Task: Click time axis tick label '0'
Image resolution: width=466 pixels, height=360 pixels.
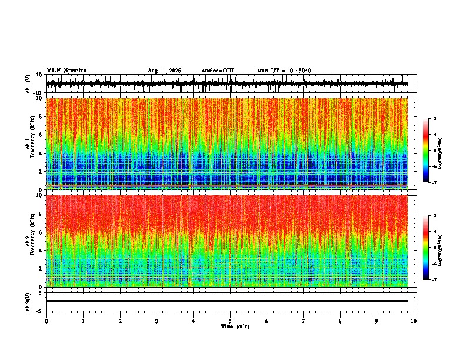Action: 46,321
